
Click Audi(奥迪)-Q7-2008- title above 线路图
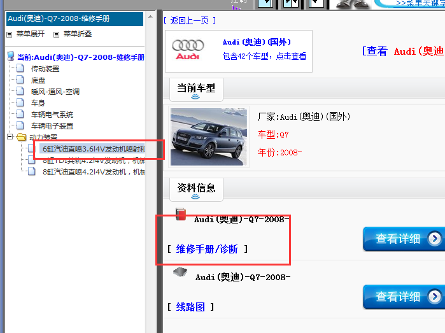(243, 277)
